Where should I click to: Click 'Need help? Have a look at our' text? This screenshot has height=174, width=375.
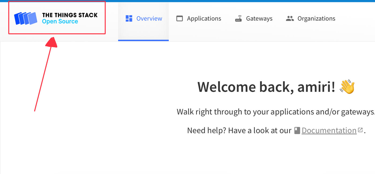[x=239, y=131]
